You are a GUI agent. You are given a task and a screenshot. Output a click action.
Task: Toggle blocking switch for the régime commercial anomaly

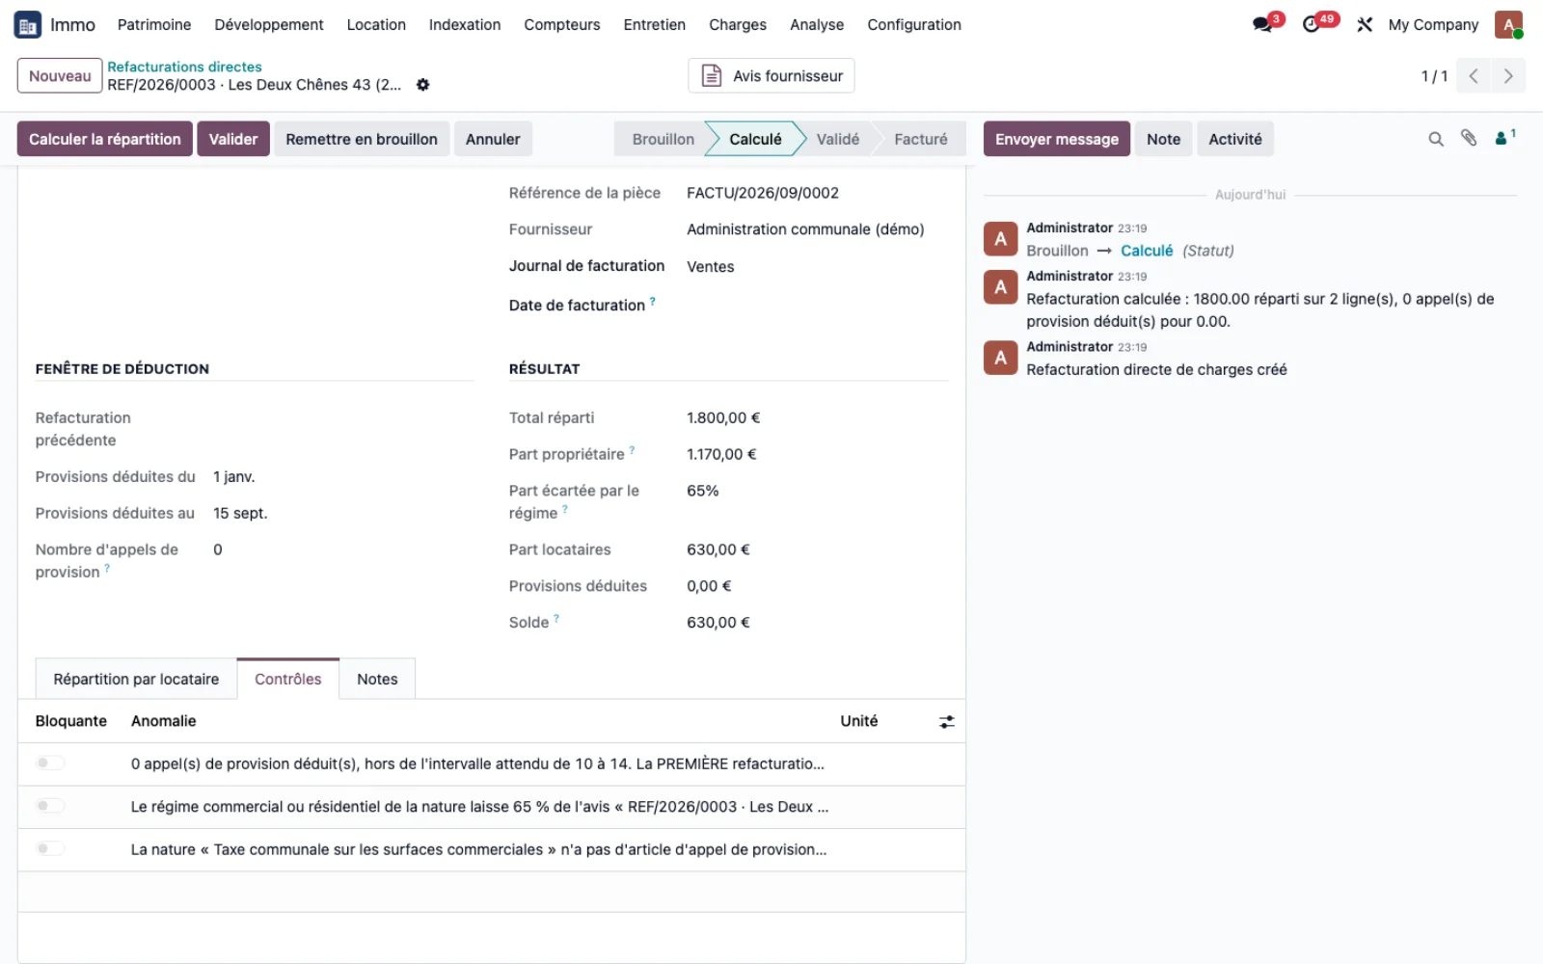click(x=50, y=806)
